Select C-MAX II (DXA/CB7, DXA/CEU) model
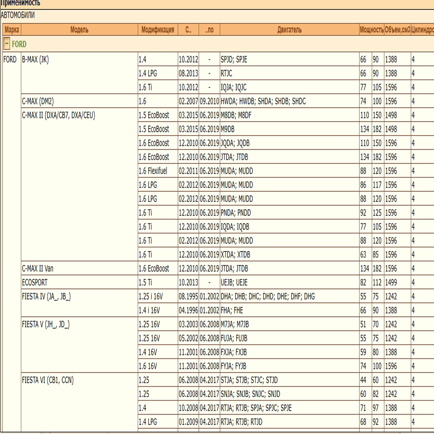 [x=59, y=115]
